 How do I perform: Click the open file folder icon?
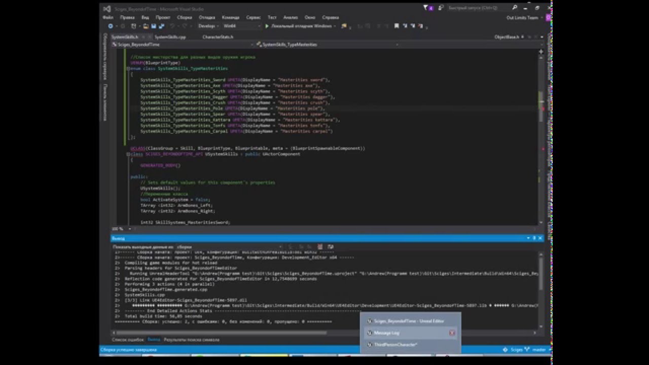(146, 26)
